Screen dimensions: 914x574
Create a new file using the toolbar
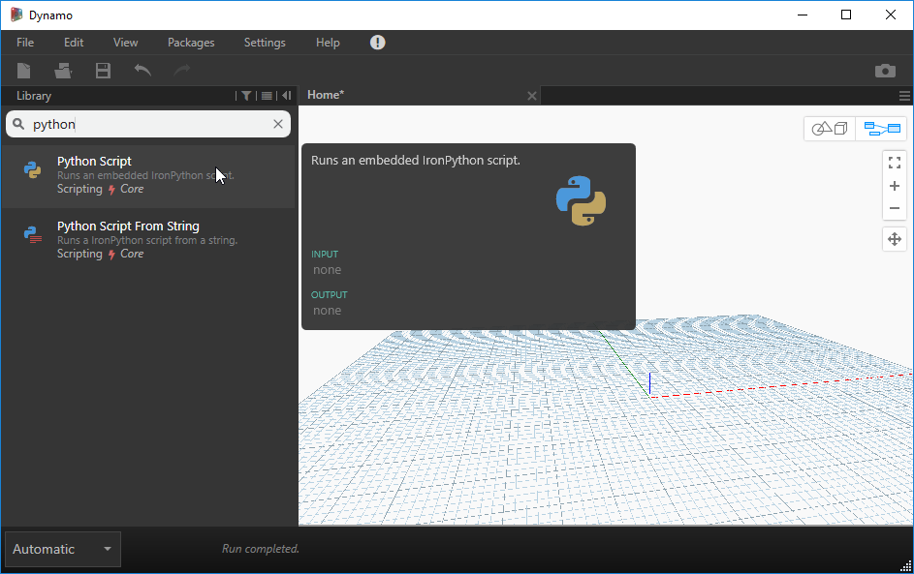pyautogui.click(x=23, y=70)
